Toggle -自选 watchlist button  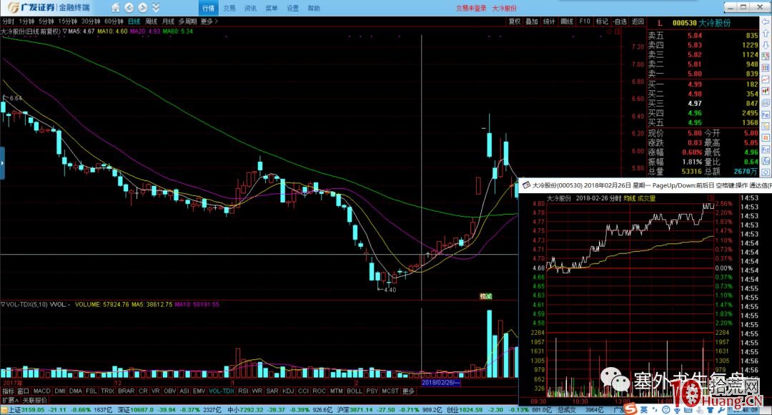[x=620, y=21]
